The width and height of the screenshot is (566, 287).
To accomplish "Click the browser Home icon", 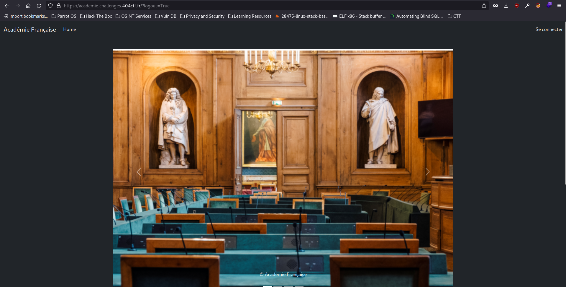I will 28,6.
